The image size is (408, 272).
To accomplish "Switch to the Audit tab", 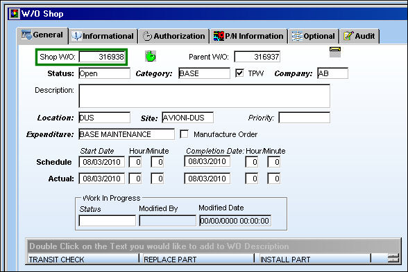I will [359, 36].
